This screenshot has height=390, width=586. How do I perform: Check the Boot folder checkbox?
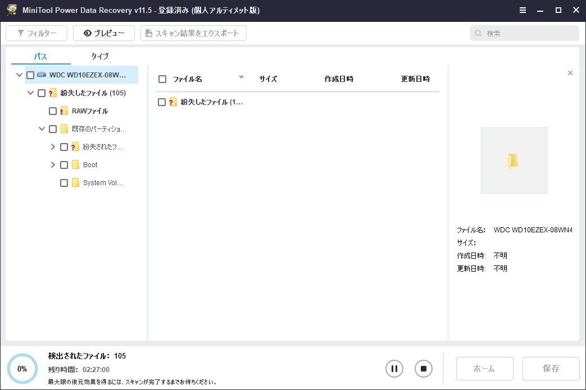tap(64, 165)
